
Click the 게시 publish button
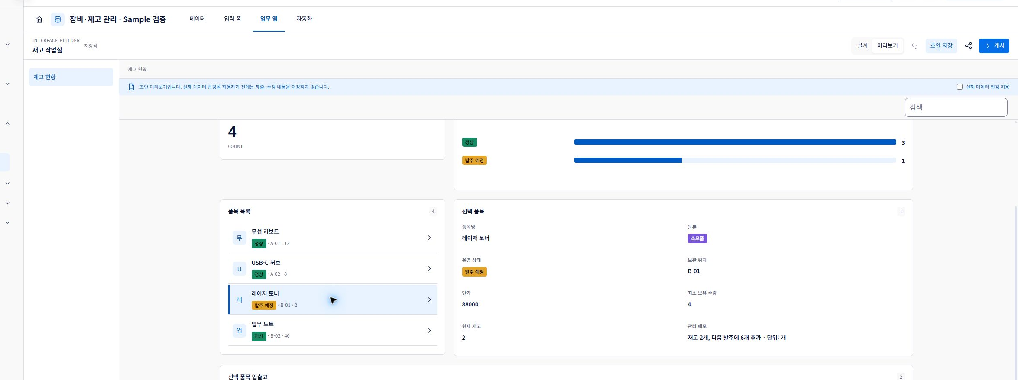[994, 45]
